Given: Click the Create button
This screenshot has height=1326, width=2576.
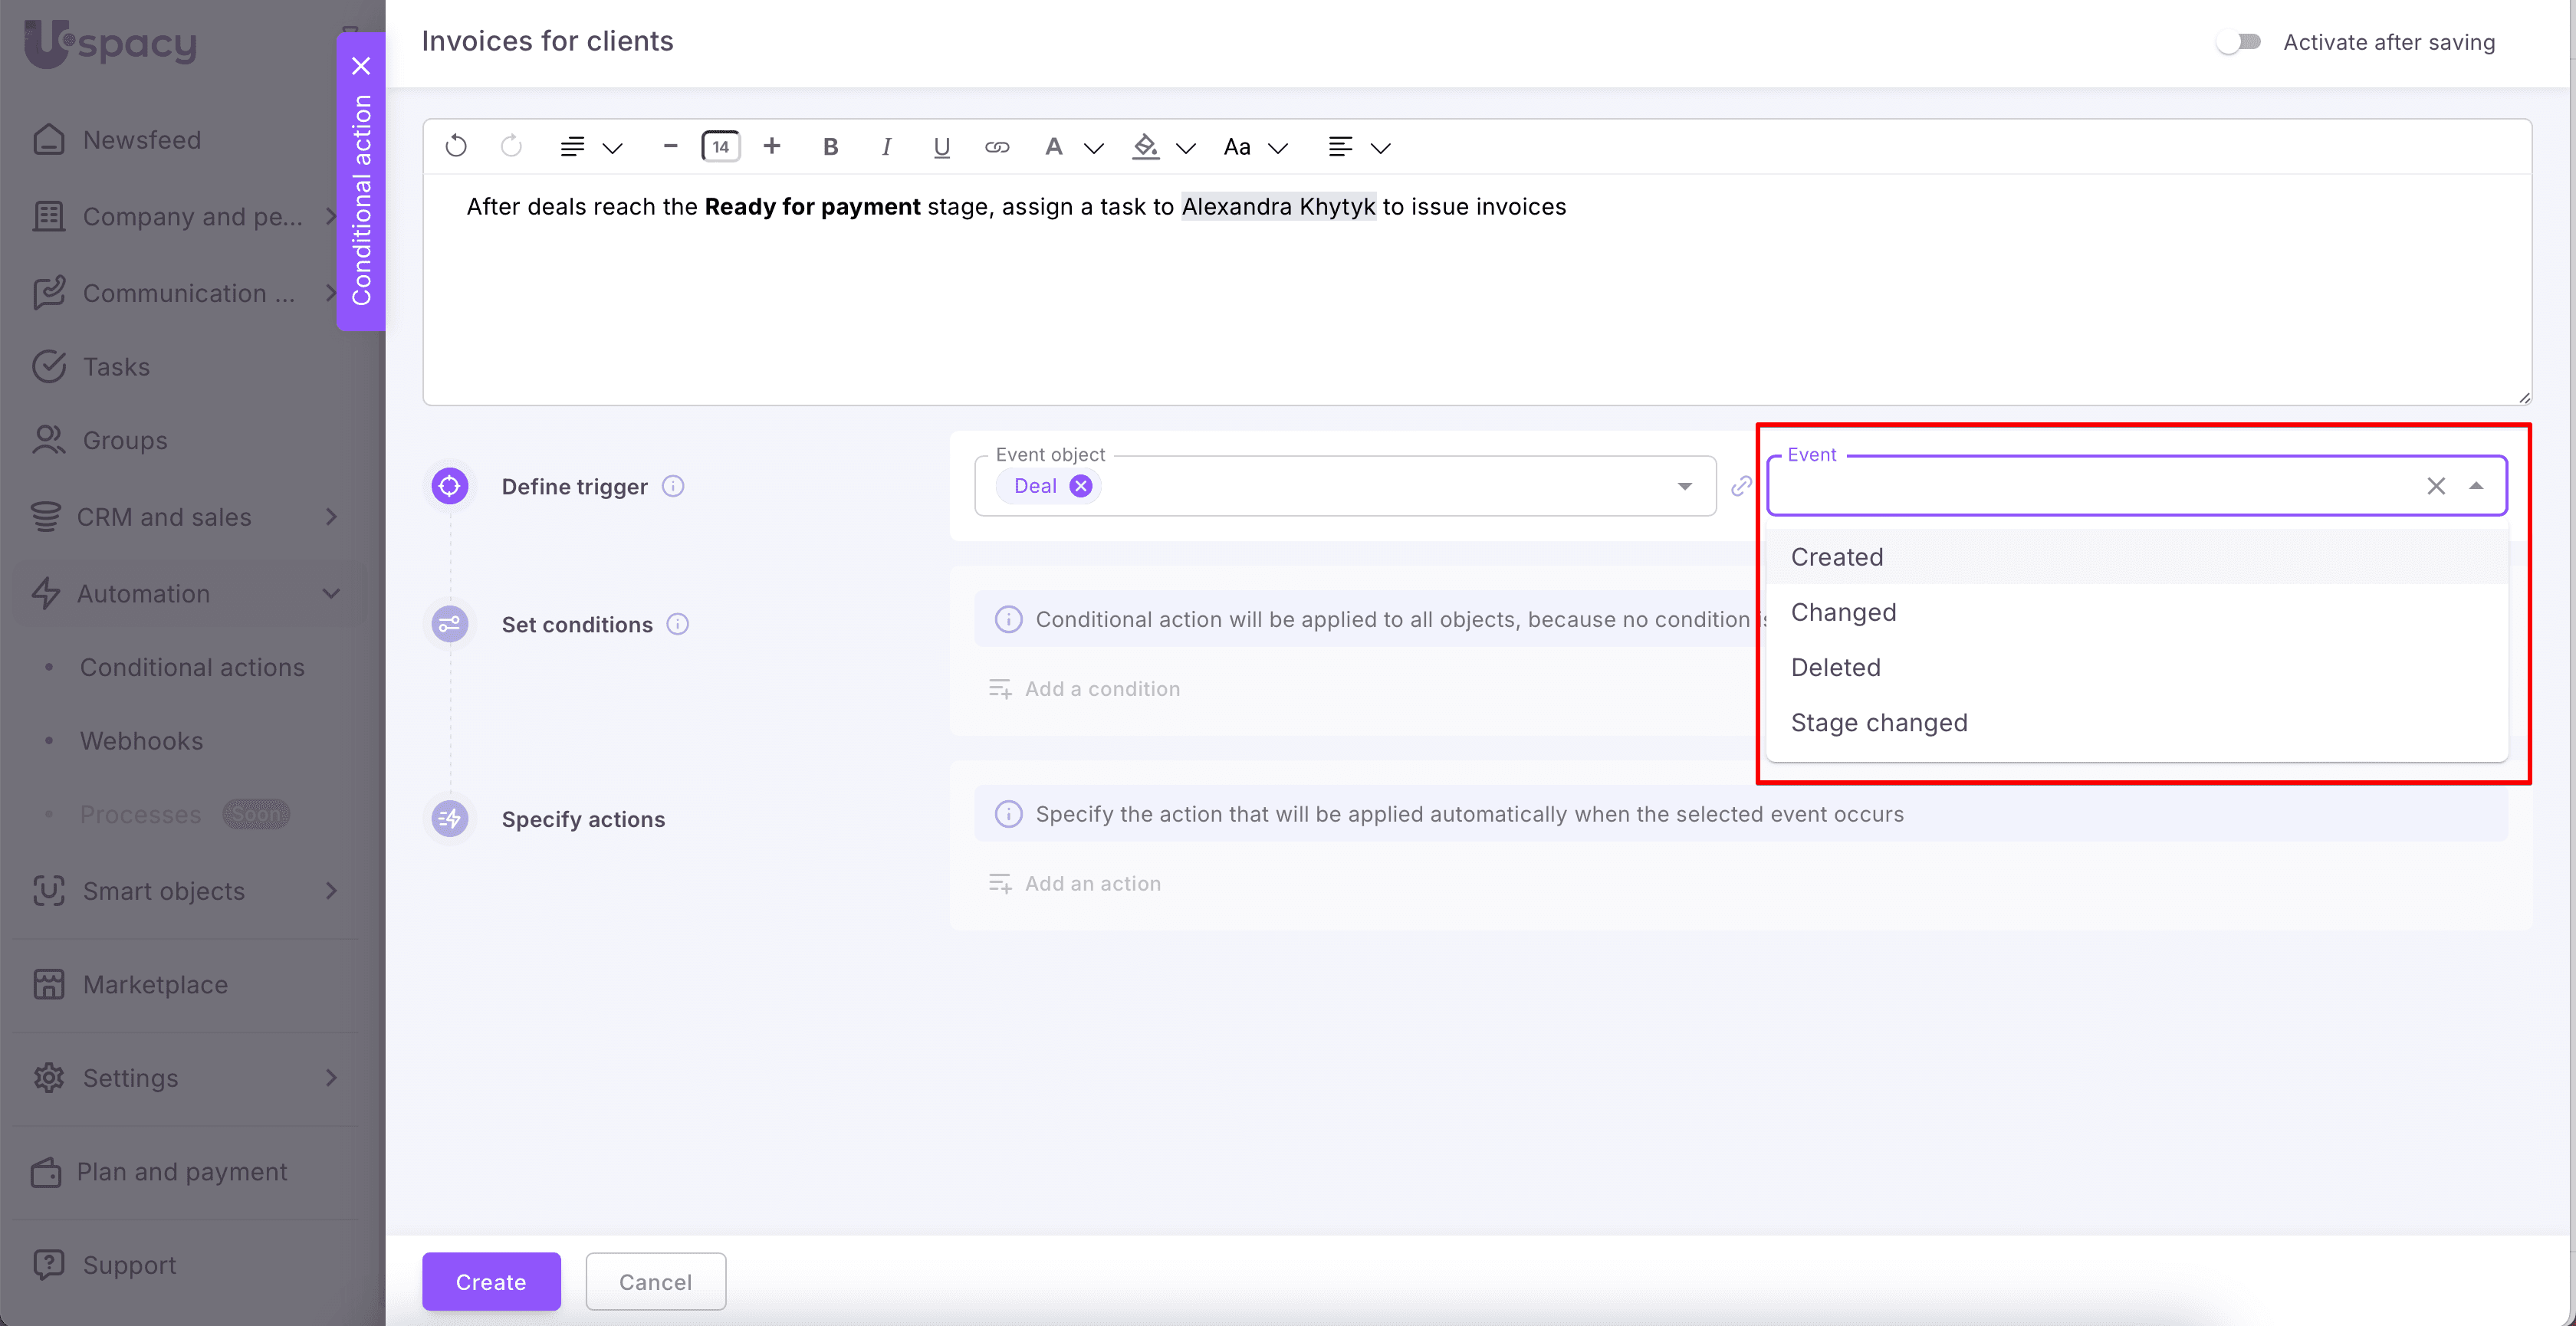Looking at the screenshot, I should [490, 1281].
